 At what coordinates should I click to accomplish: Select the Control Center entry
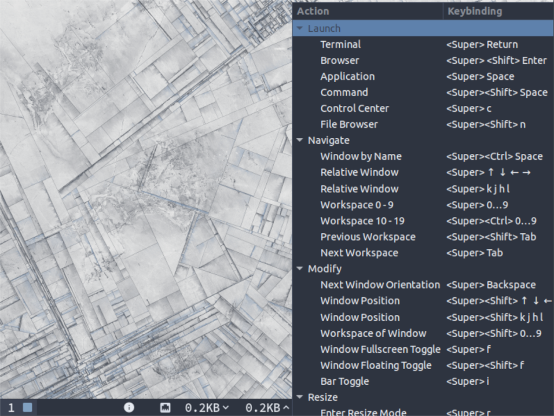point(354,108)
